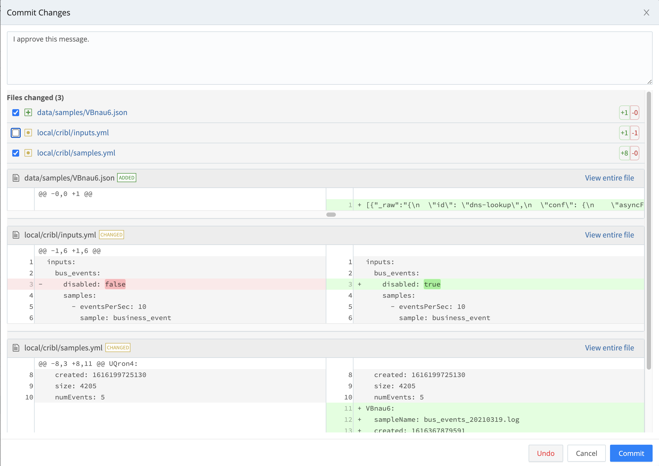Click the +8 additions badge for samples.yml
Viewport: 659px width, 466px height.
[x=624, y=153]
